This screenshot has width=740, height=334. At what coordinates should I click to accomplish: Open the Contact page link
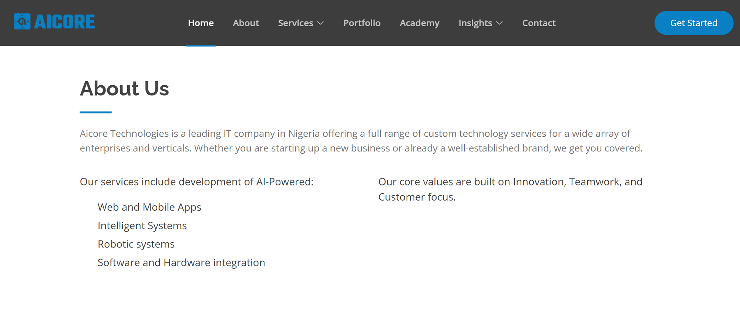539,23
